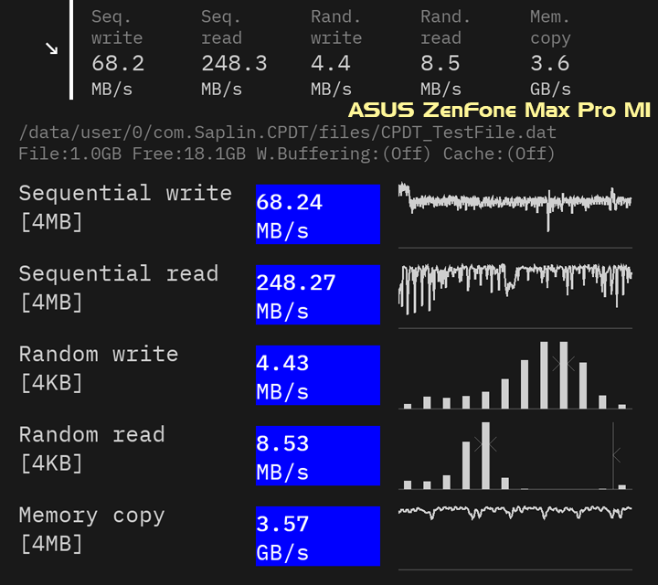Select the Rand. write 4.4 MB/s summary
Screen dimensions: 658x585
336,52
